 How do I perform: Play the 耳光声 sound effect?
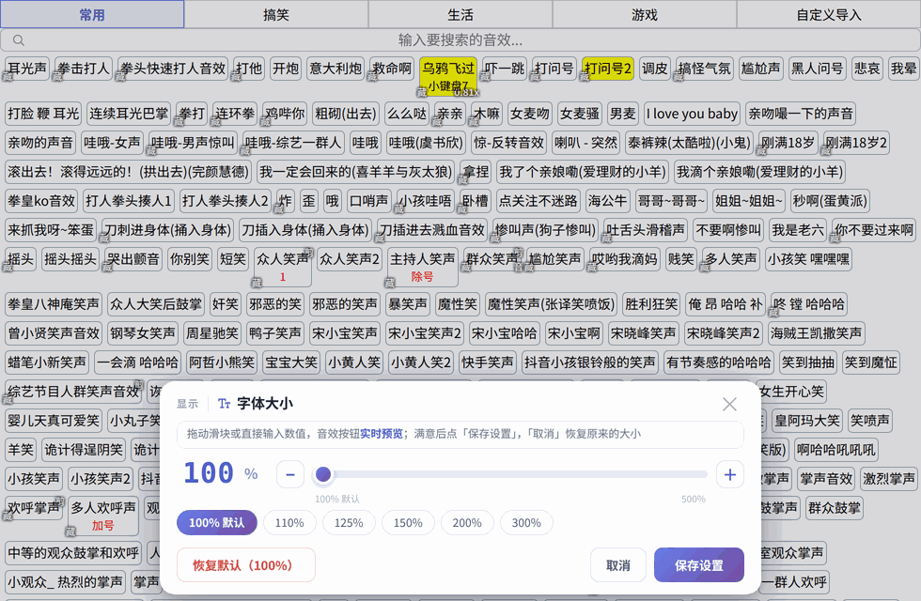(27, 69)
